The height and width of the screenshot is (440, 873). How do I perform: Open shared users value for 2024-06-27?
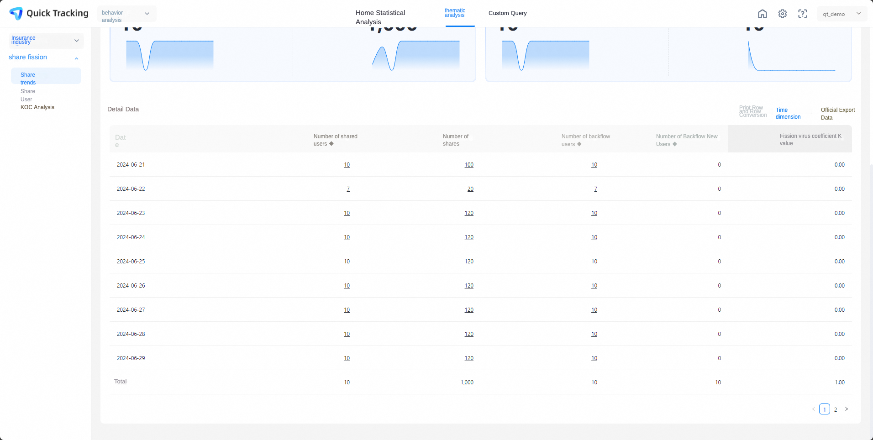tap(347, 310)
